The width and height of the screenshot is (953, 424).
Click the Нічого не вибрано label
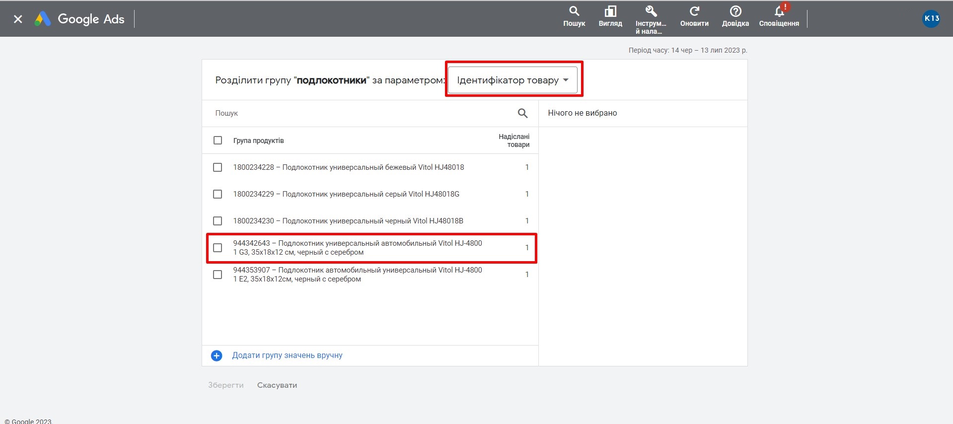pyautogui.click(x=583, y=113)
